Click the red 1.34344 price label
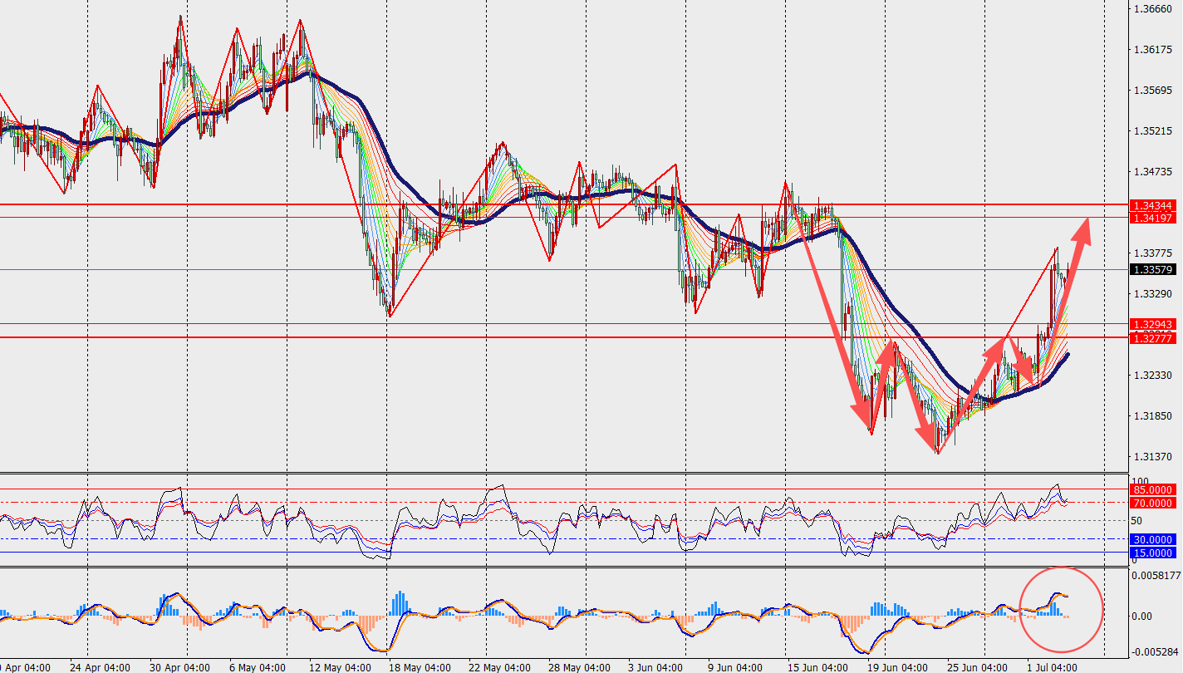 coord(1152,205)
